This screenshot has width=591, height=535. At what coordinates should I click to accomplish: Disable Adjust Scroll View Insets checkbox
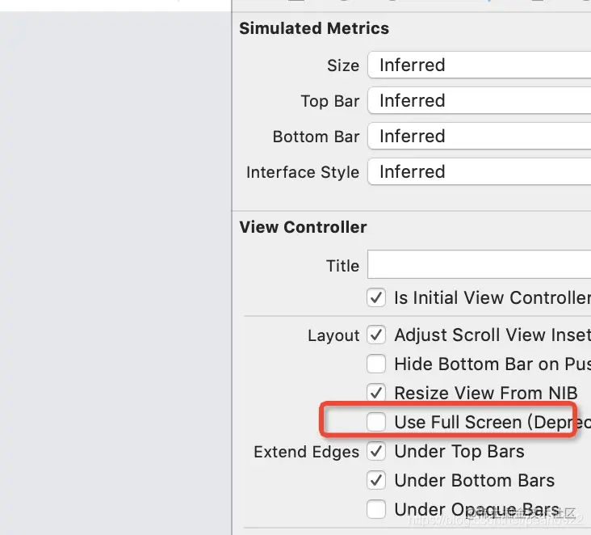click(x=376, y=335)
